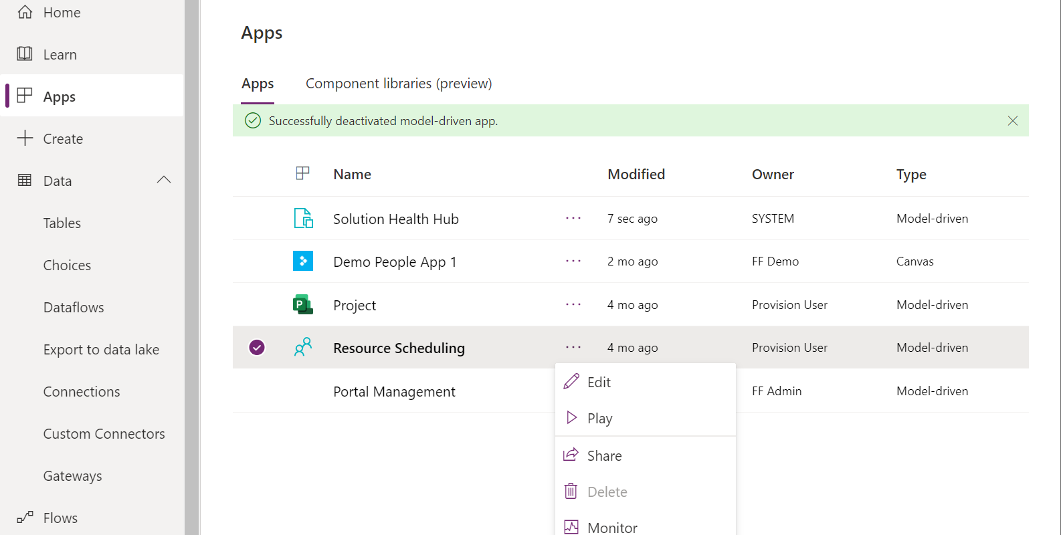The width and height of the screenshot is (1061, 535).
Task: Click the Portal Management app name
Action: click(x=394, y=391)
